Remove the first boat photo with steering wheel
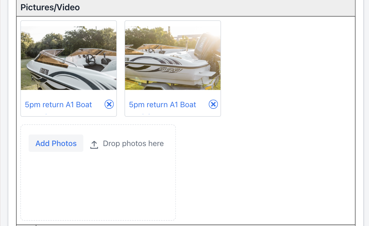Viewport: 369px width, 226px height. pos(109,104)
